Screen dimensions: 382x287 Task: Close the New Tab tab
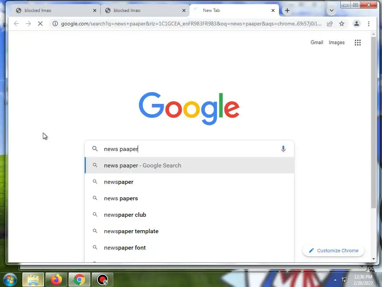tap(273, 10)
